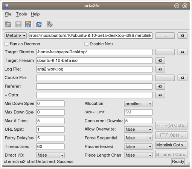Click the Size < Limit 5M field

coord(138,112)
